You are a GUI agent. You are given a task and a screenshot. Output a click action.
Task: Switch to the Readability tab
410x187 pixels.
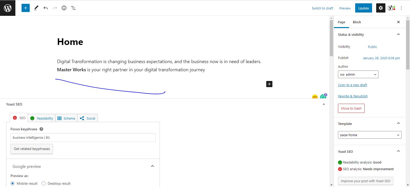click(x=42, y=118)
